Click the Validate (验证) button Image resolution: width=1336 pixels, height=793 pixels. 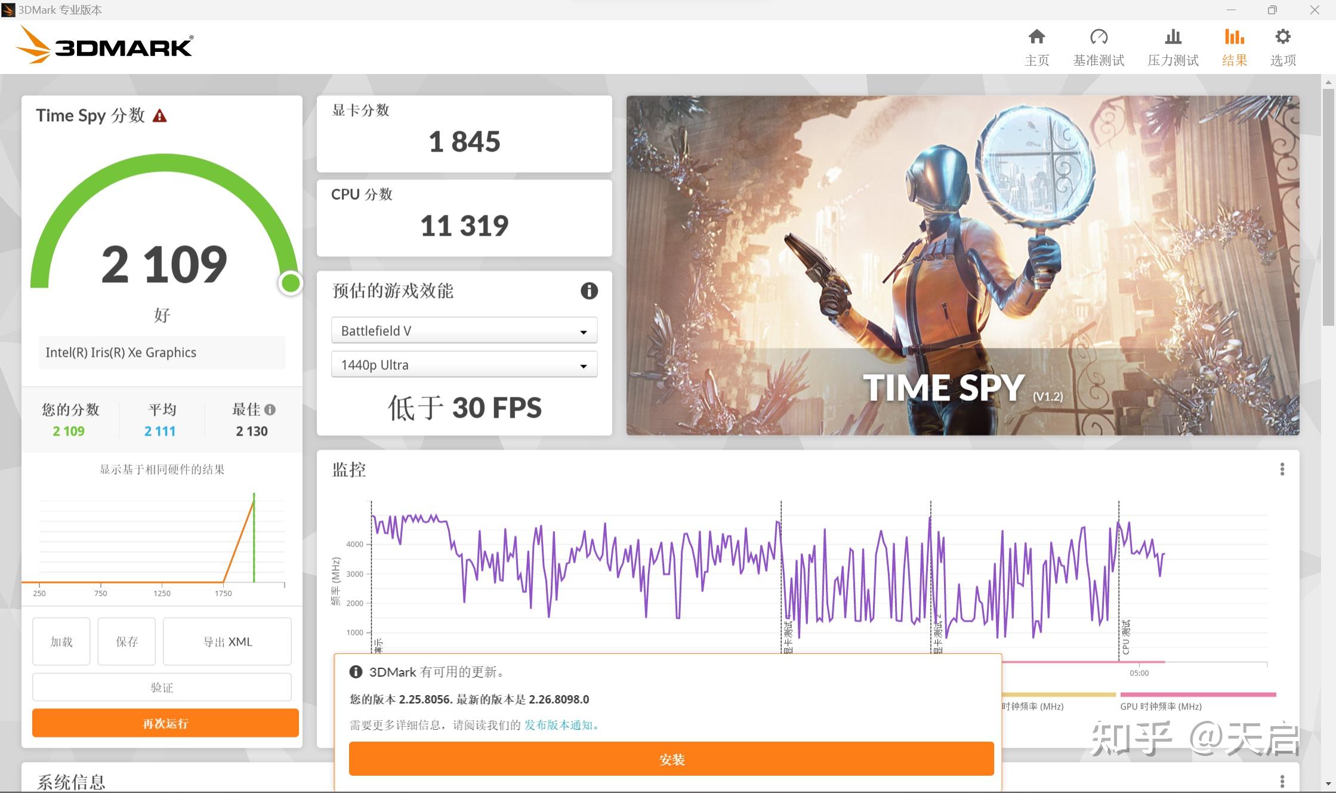pyautogui.click(x=162, y=687)
